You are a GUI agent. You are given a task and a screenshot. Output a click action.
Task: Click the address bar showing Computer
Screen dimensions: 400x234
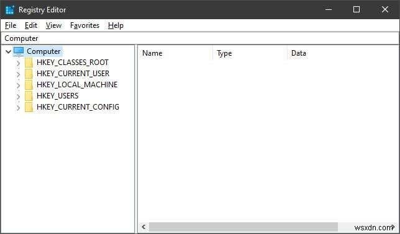[x=200, y=38]
